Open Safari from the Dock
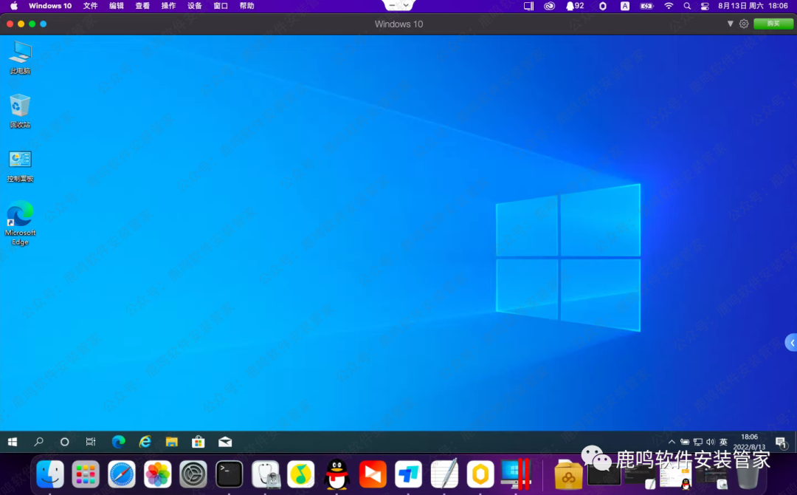The width and height of the screenshot is (797, 495). tap(122, 474)
